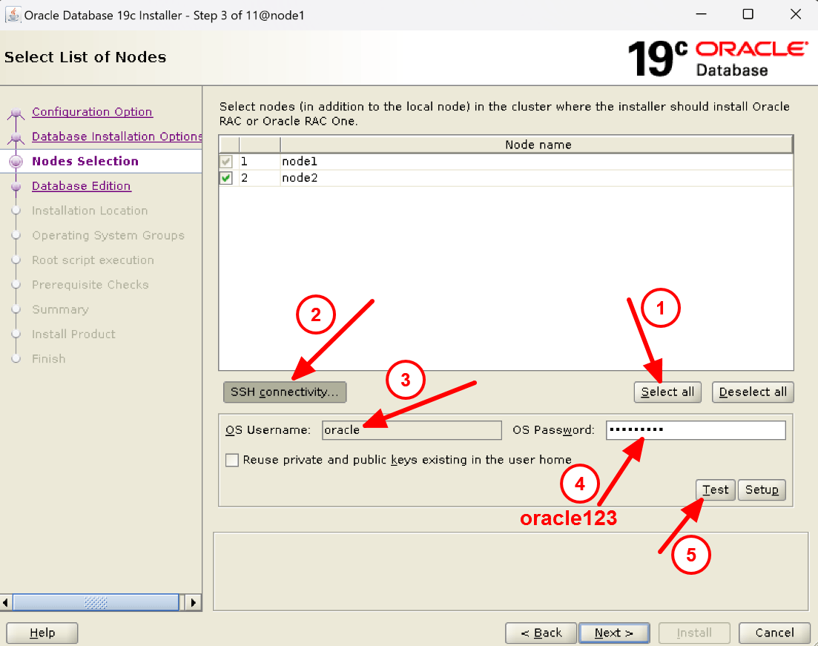This screenshot has width=818, height=646.
Task: Click Select all to check every node
Action: click(x=667, y=392)
